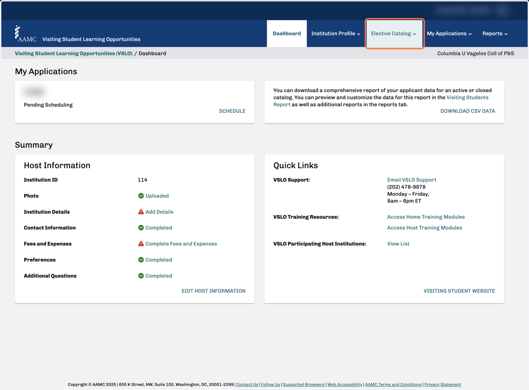The image size is (529, 390).
Task: Click the Visiting Student Learning Opportunities header title
Action: click(x=91, y=39)
